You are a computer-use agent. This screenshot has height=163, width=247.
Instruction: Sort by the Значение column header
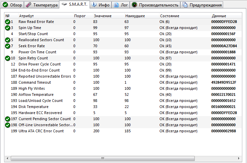pos(109,16)
